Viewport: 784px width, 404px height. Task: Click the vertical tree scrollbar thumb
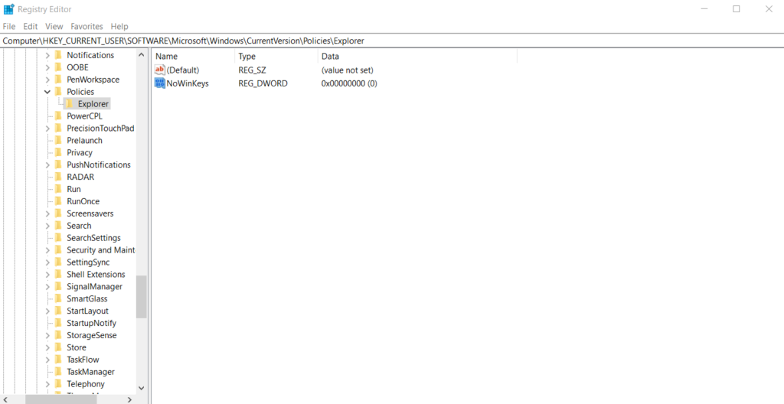141,297
